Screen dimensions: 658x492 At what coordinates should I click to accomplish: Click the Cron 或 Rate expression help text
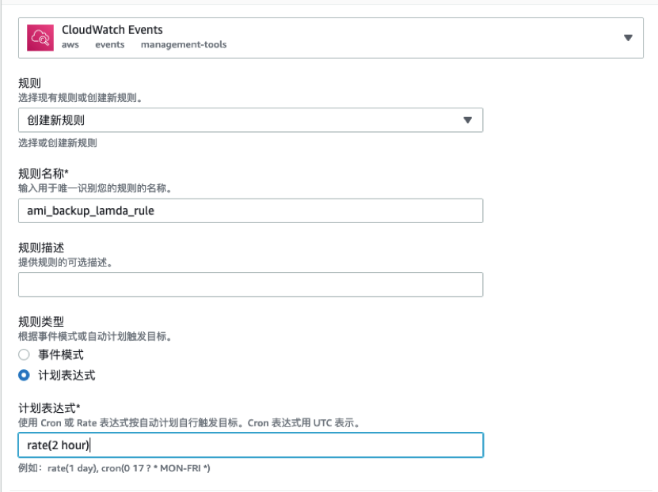(x=188, y=423)
